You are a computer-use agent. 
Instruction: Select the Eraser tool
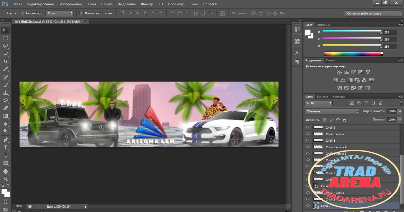6,108
